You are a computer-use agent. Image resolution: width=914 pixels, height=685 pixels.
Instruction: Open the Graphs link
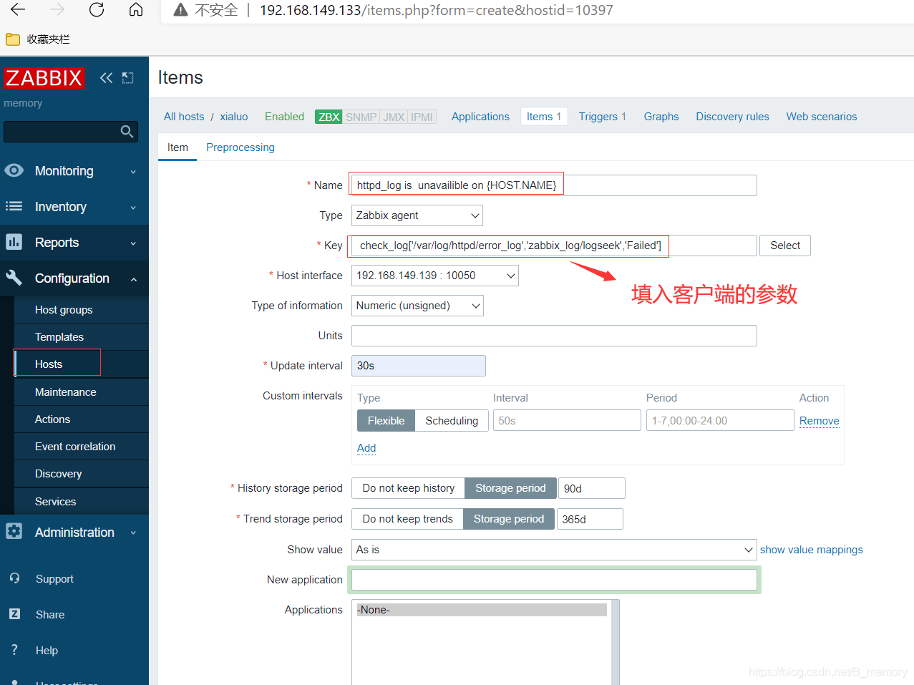click(661, 117)
